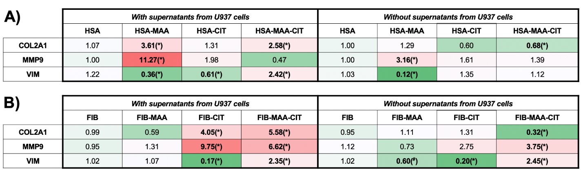Select panel B's 'With supernatants from U937 cells' header
The height and width of the screenshot is (174, 583).
coord(190,104)
